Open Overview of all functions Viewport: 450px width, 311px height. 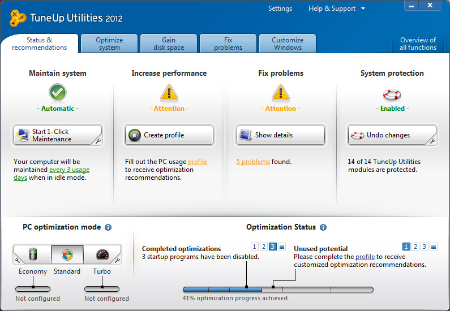tap(418, 44)
